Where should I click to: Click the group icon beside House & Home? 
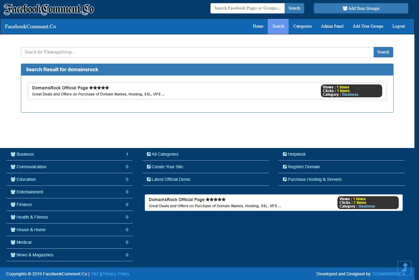[13, 230]
